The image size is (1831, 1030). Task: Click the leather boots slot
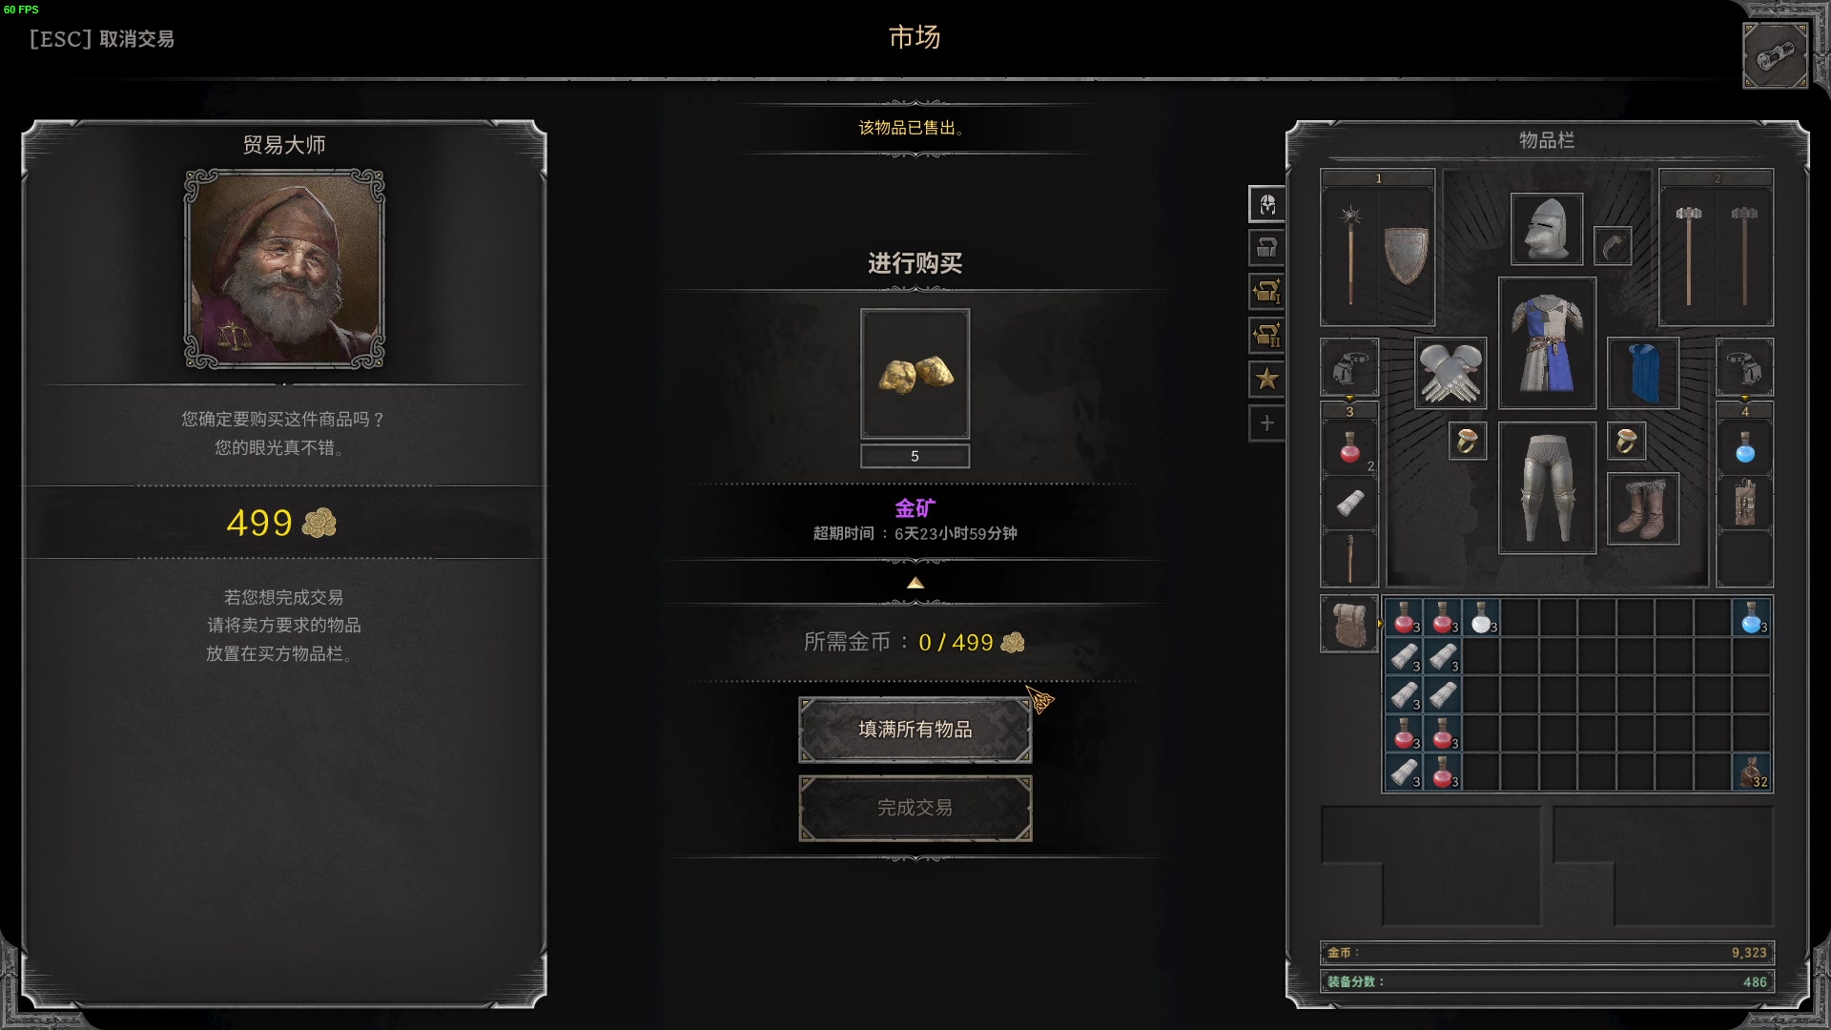[1642, 509]
